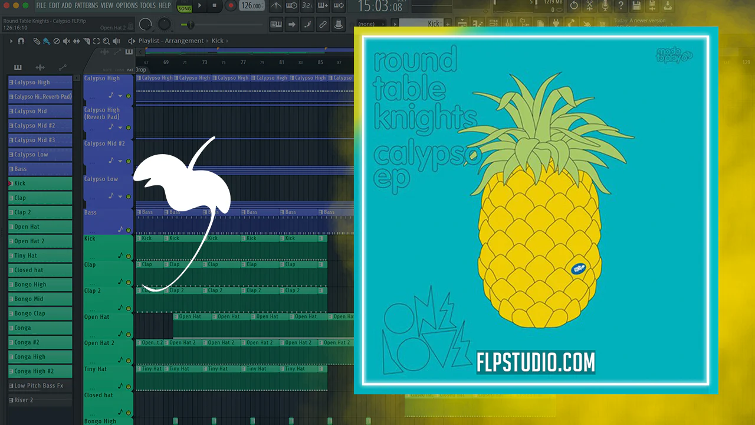Toggle the metronome icon

click(275, 6)
